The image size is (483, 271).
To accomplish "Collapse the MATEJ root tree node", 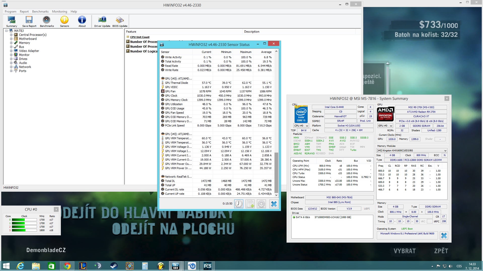I will point(6,31).
